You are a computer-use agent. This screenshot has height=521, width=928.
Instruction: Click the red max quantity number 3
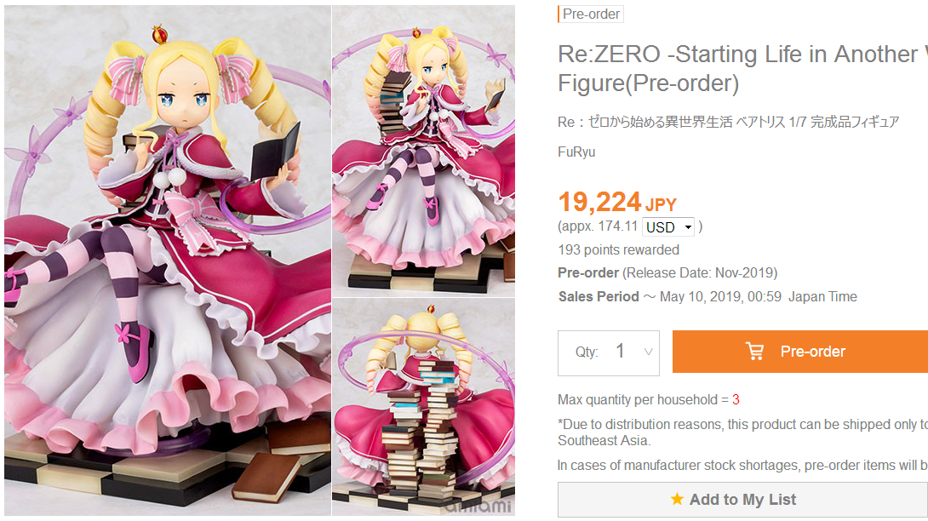coord(736,400)
